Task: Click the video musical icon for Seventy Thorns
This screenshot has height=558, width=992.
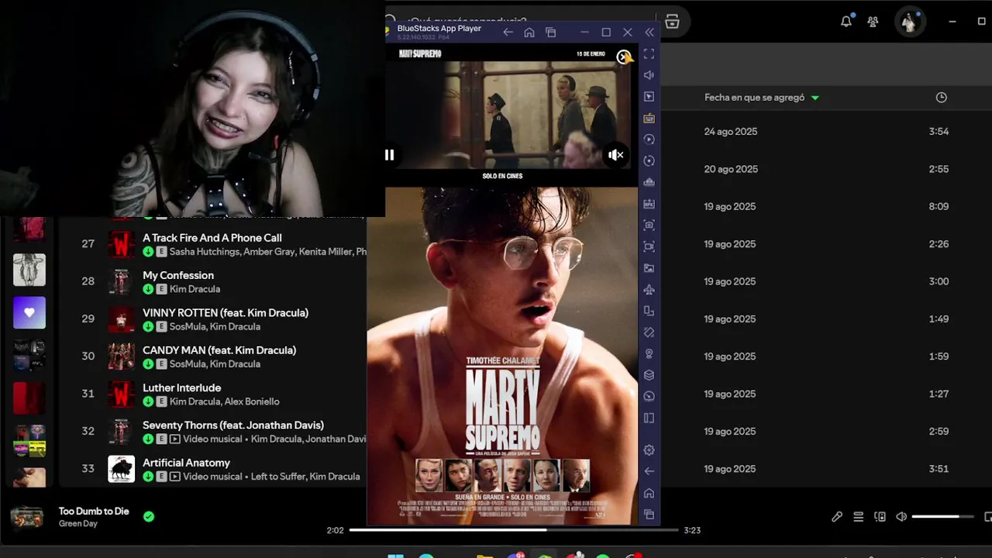Action: click(x=174, y=439)
